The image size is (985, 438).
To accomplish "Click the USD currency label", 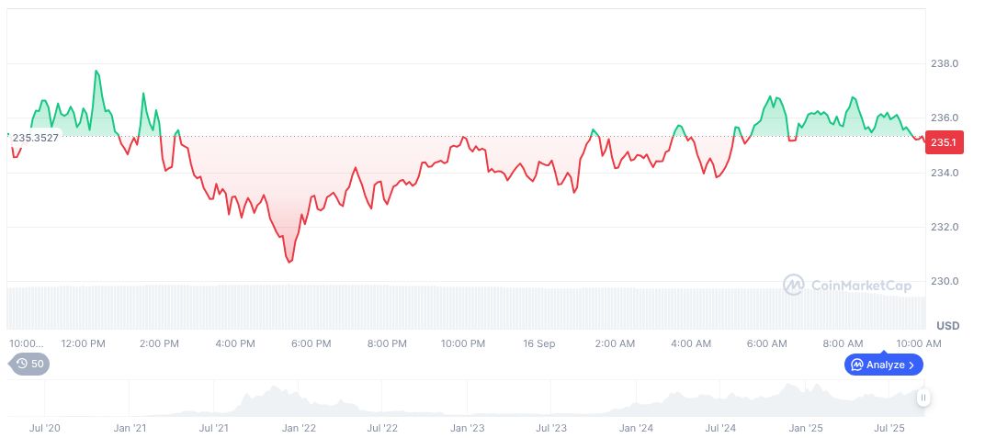I will (x=947, y=326).
